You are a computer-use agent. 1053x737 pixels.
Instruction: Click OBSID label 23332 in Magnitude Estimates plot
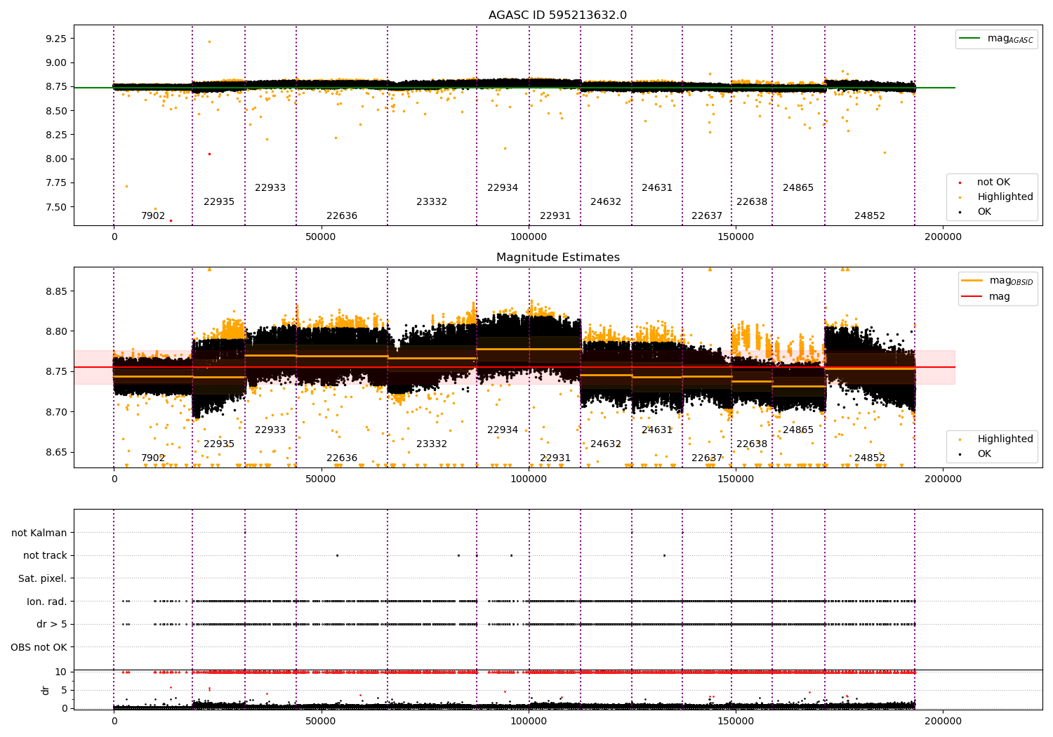pyautogui.click(x=432, y=444)
